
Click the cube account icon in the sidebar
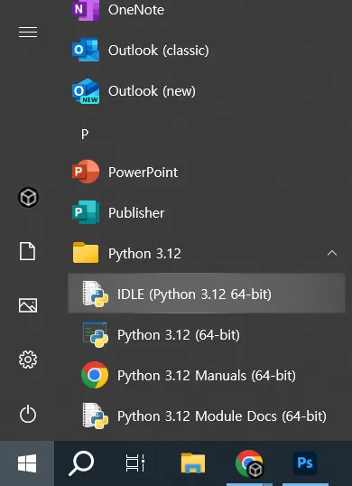28,198
